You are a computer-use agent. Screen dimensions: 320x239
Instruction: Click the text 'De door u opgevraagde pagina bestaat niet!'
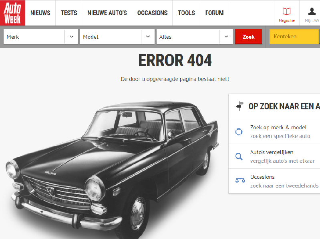tap(175, 79)
